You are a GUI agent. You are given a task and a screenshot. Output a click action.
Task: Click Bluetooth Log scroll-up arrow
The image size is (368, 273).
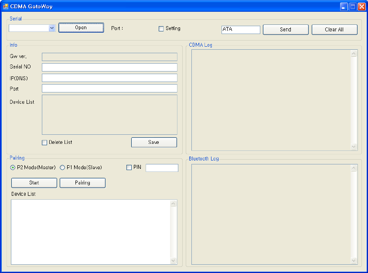354,168
